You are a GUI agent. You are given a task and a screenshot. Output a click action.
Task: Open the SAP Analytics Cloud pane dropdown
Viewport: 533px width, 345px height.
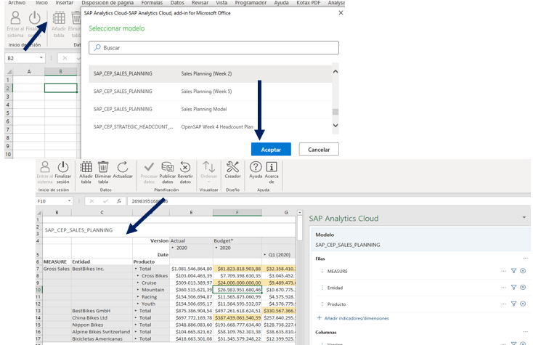(x=524, y=218)
